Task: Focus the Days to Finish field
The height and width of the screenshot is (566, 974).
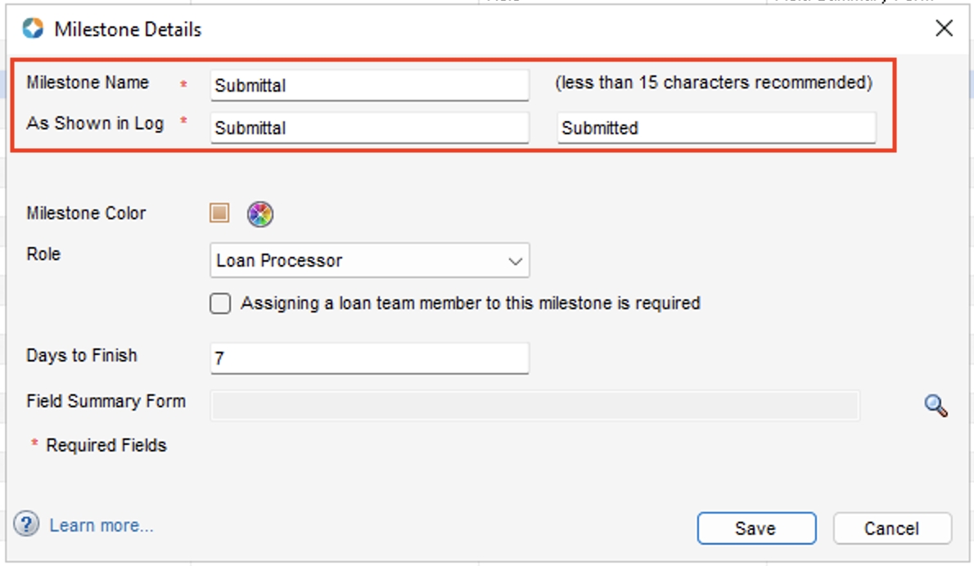Action: click(369, 358)
